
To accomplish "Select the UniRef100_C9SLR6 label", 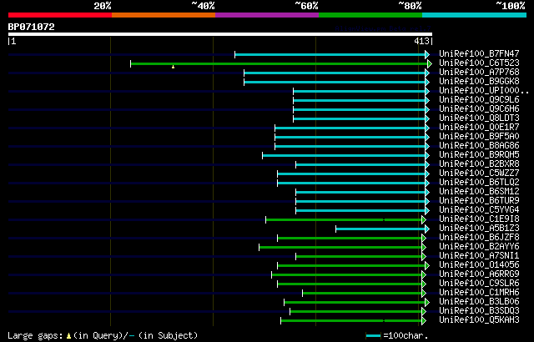I will coord(479,283).
